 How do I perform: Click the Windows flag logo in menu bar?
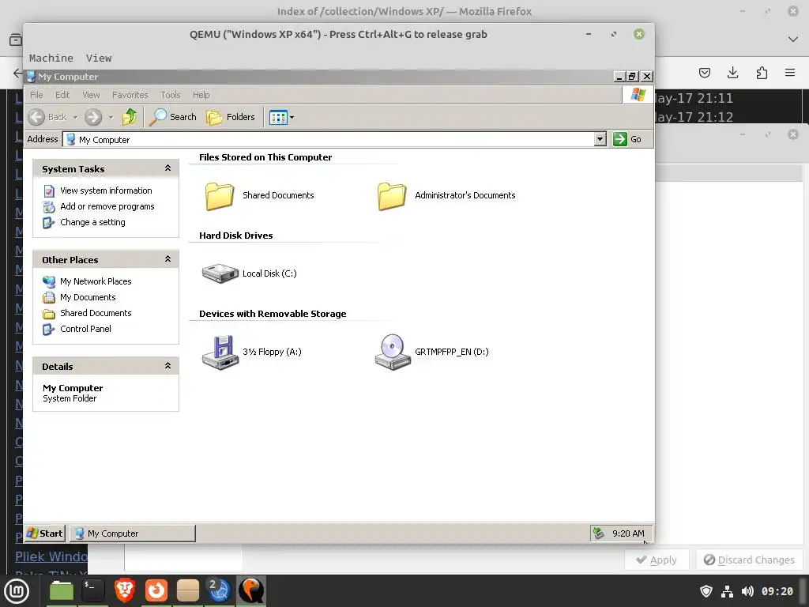tap(638, 95)
